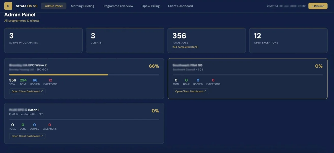The image size is (334, 153).
Task: Select the Active Programmes stat card
Action: pyautogui.click(x=43, y=40)
